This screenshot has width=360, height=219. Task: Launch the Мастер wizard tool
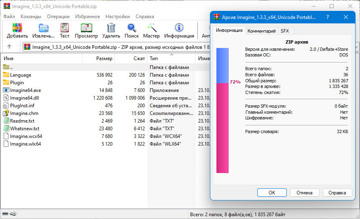click(x=151, y=28)
